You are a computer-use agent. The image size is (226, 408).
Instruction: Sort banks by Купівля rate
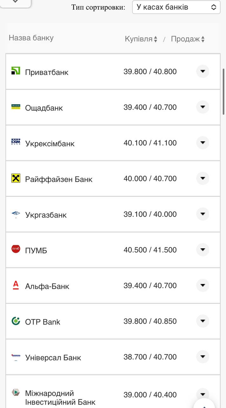(x=141, y=39)
